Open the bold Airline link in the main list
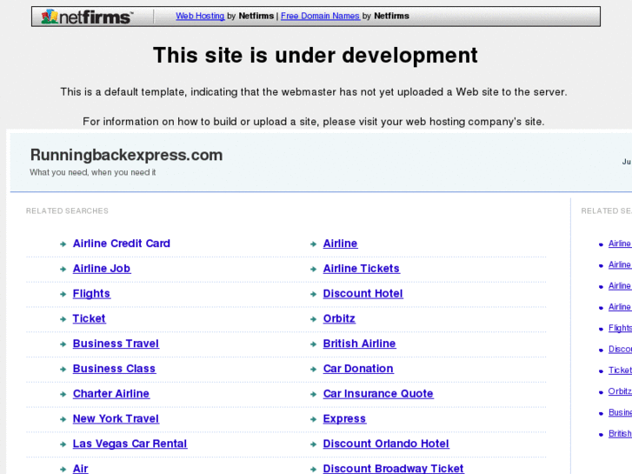The height and width of the screenshot is (474, 632). [340, 244]
